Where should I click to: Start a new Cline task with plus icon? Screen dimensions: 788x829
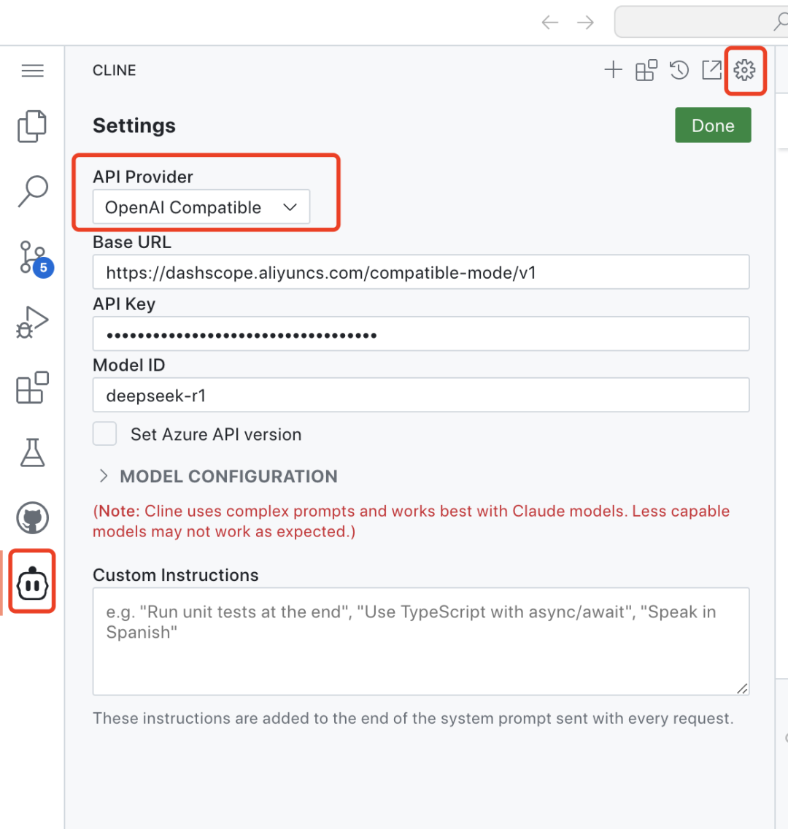(x=614, y=70)
